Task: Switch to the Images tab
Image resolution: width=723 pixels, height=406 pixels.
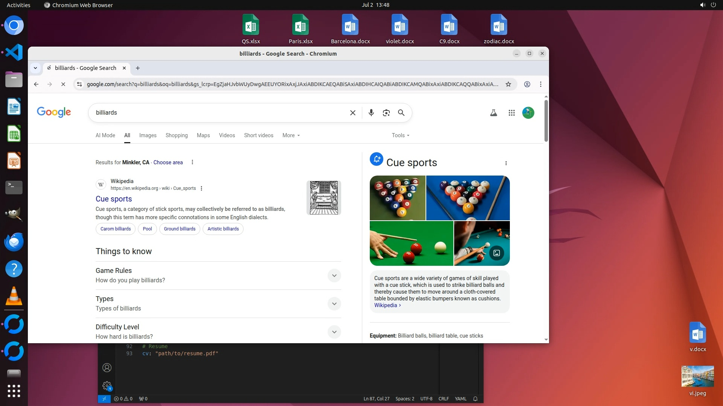Action: pos(148,135)
